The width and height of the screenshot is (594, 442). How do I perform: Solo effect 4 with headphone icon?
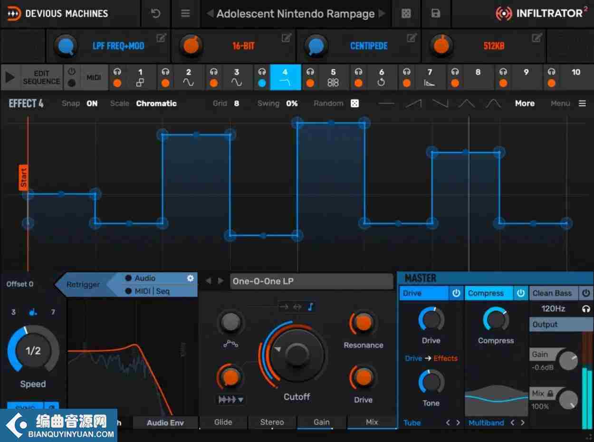[262, 72]
